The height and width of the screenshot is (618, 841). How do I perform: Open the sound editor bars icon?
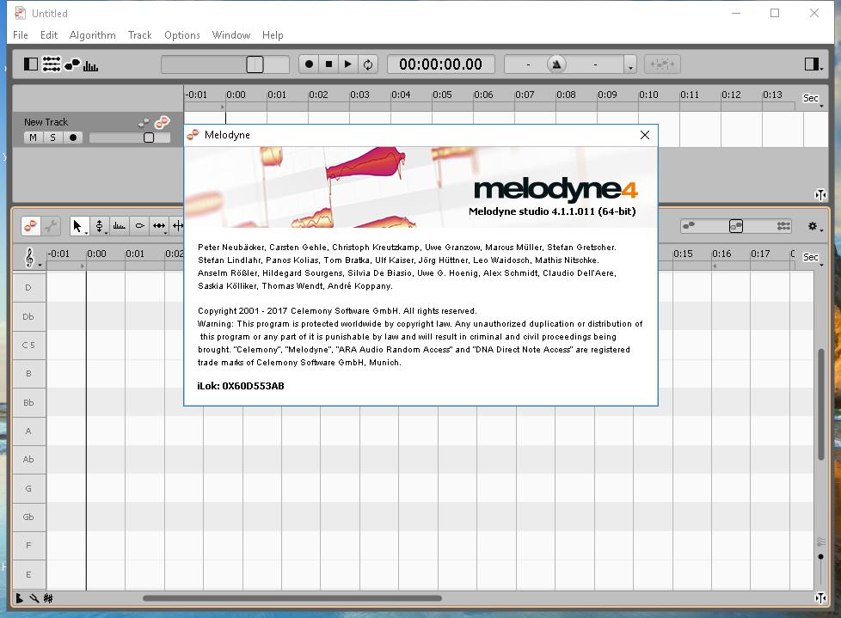point(90,66)
